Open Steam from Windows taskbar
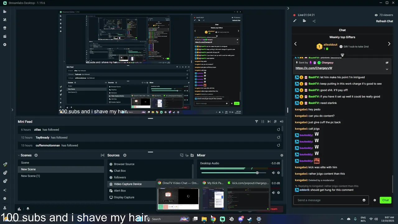This screenshot has width=398, height=224. (249, 219)
